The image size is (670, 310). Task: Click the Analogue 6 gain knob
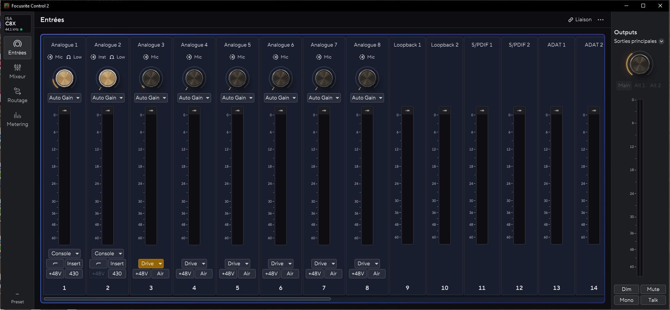coord(281,78)
